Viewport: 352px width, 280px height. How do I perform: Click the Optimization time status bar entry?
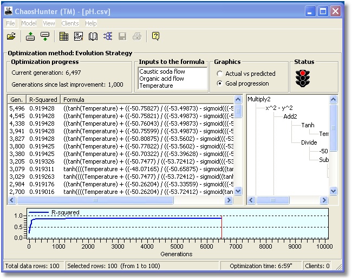(261, 266)
